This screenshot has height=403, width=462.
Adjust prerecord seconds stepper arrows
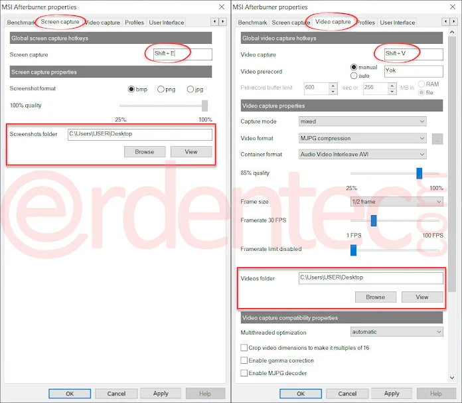pyautogui.click(x=333, y=88)
